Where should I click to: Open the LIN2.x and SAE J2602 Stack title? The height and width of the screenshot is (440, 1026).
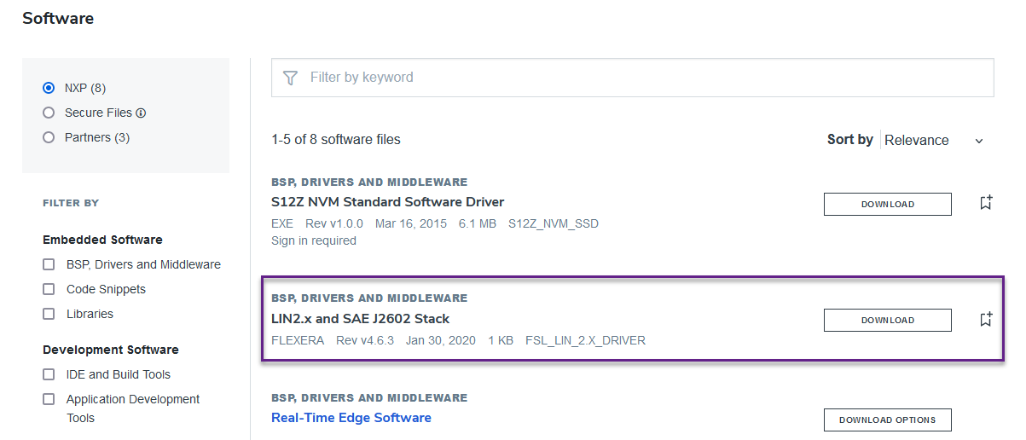[360, 319]
